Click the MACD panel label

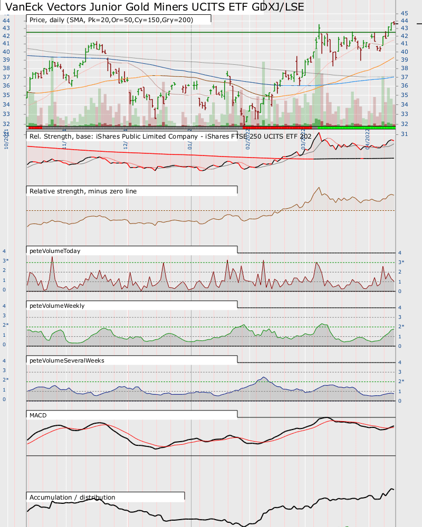pos(38,415)
